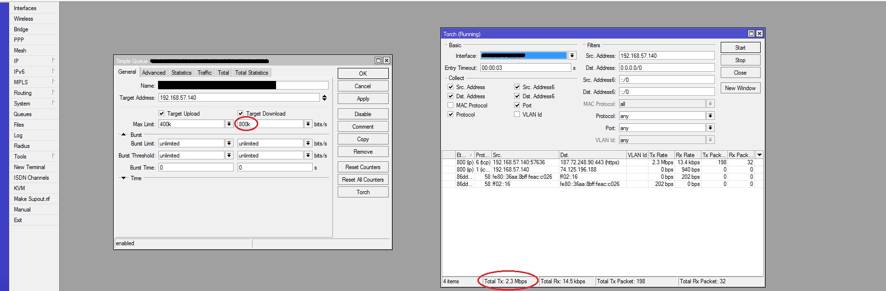This screenshot has height=291, width=886.
Task: Click the Copy button in Simple Queue
Action: [x=363, y=139]
